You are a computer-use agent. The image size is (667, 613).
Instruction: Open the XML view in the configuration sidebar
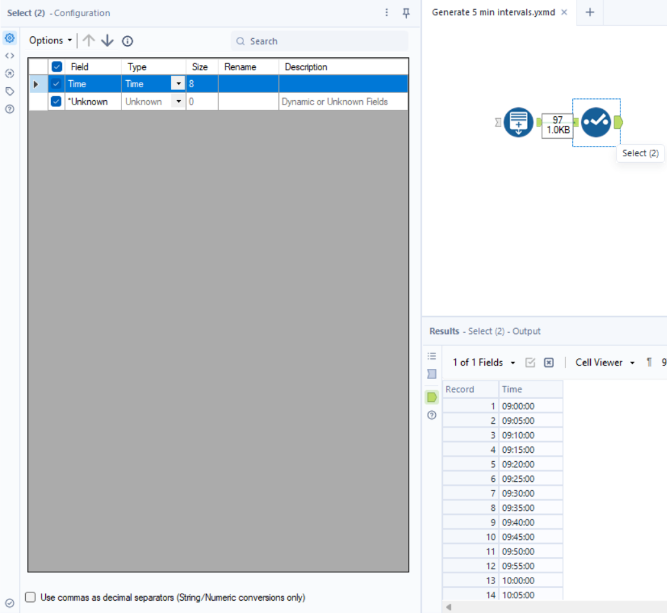[9, 56]
